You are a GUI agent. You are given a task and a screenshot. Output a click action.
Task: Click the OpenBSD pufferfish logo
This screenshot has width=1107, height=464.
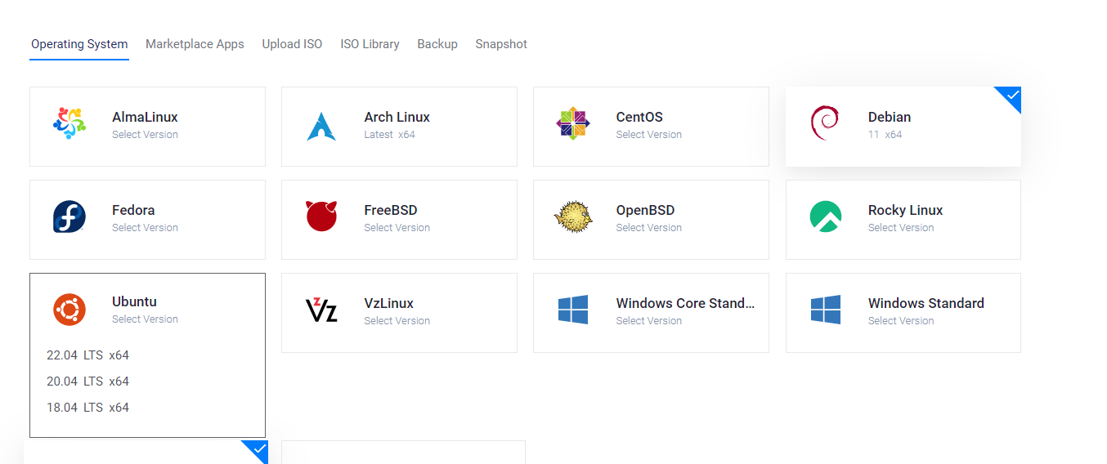pyautogui.click(x=573, y=216)
